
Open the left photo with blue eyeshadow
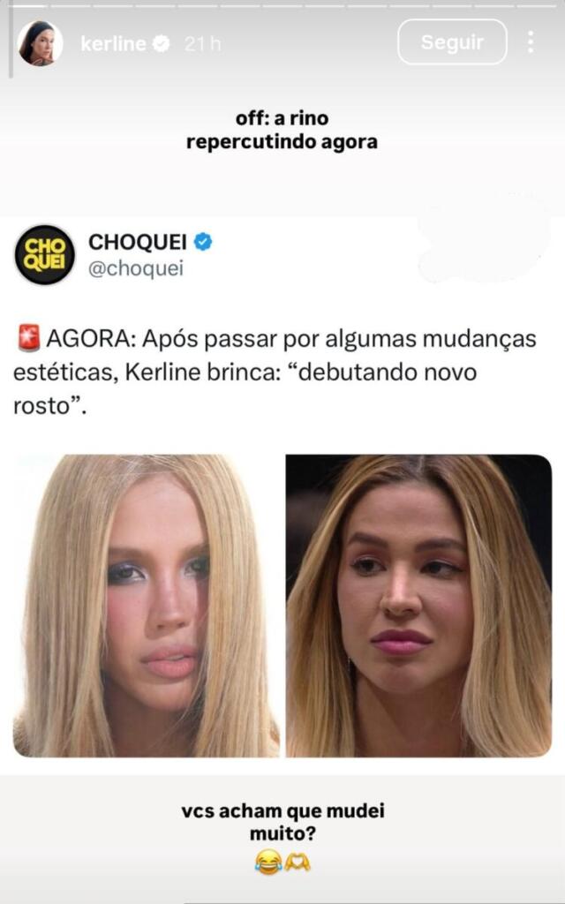pos(146,606)
